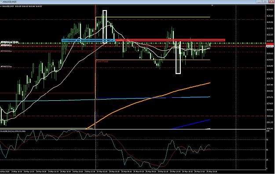This screenshot has height=174, width=275.
Task: Select the red horizontal zone rectangle
Action: (x=170, y=40)
